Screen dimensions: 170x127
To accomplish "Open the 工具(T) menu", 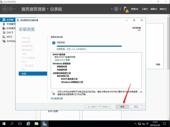I will [x=145, y=9].
